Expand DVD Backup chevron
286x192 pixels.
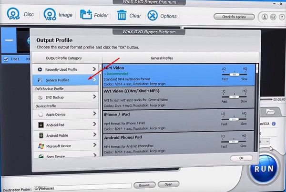(94, 96)
